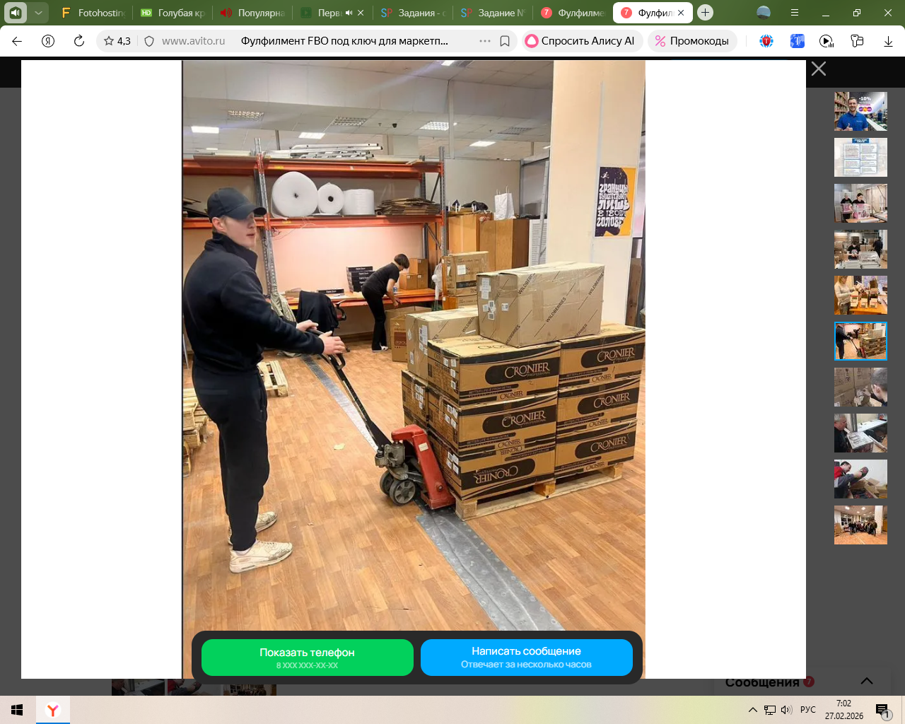Open the notification center icon
Viewport: 905px width, 724px height.
[882, 710]
